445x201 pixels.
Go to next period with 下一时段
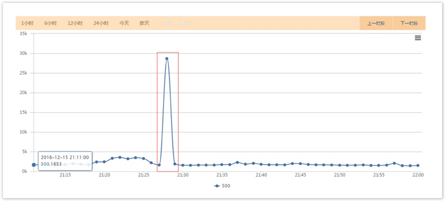409,23
